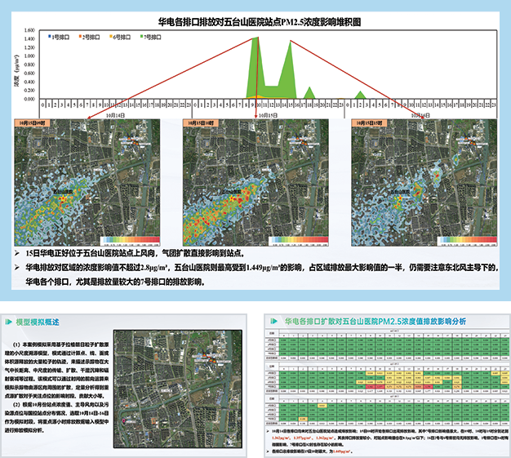Click the blue 1号排口 legend swatch
Screen dimensions: 511x458
tap(49, 36)
